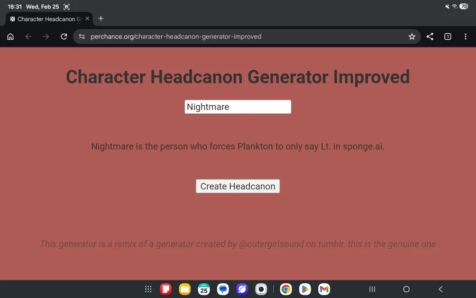The height and width of the screenshot is (298, 476).
Task: Tap the screen recorder status bar icon
Action: click(x=67, y=7)
